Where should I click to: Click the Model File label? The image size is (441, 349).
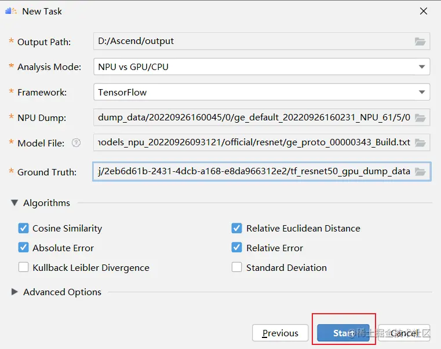pyautogui.click(x=41, y=144)
